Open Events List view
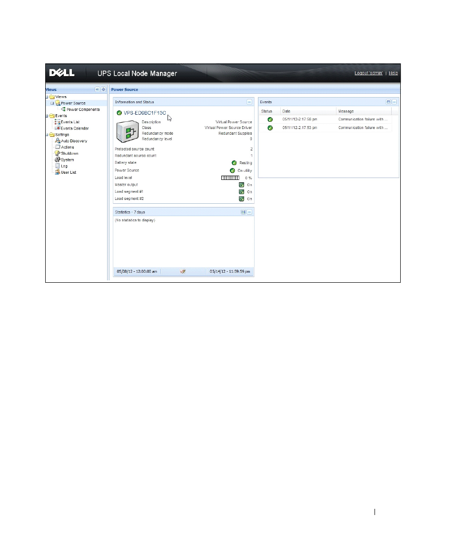This screenshot has width=454, height=545. tap(70, 122)
